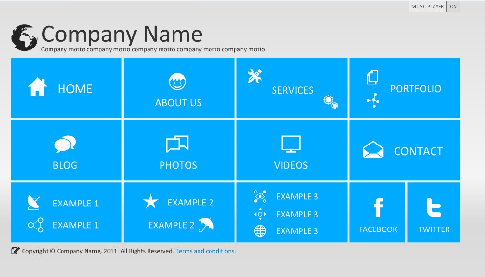Click the globe logo next to Company Name
Viewport: 485px width, 277px height.
tap(24, 38)
